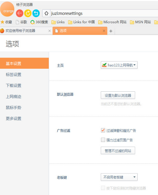The height and width of the screenshot is (195, 158).
Task: Click the 选项 page heading
Action: [12, 44]
